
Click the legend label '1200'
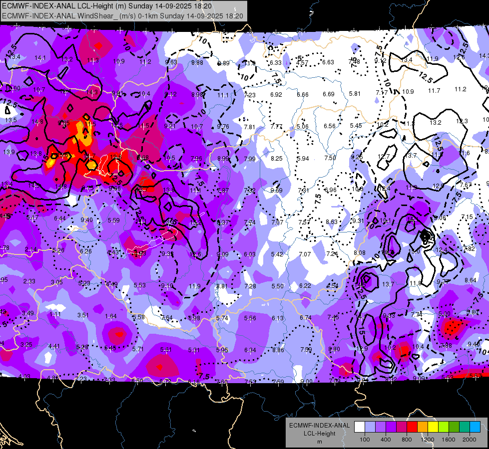[x=427, y=440]
